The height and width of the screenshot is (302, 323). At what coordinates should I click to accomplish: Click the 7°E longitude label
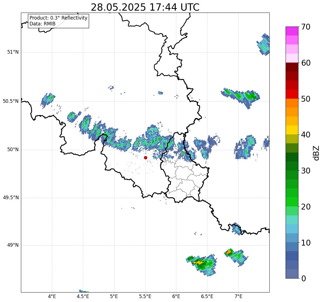(x=238, y=296)
